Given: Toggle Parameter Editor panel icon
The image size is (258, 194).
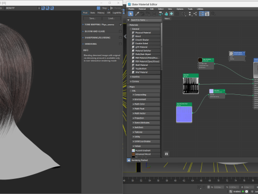Looking at the screenshot, I should [x=207, y=13].
